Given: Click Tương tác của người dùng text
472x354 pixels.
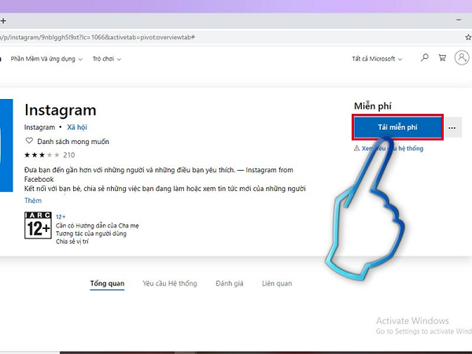Looking at the screenshot, I should tap(91, 234).
